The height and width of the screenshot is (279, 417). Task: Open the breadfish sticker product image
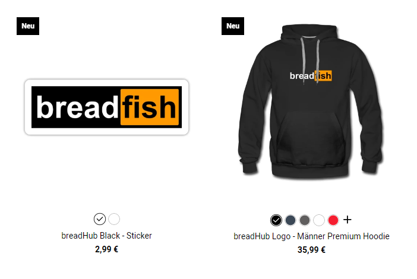tap(107, 107)
